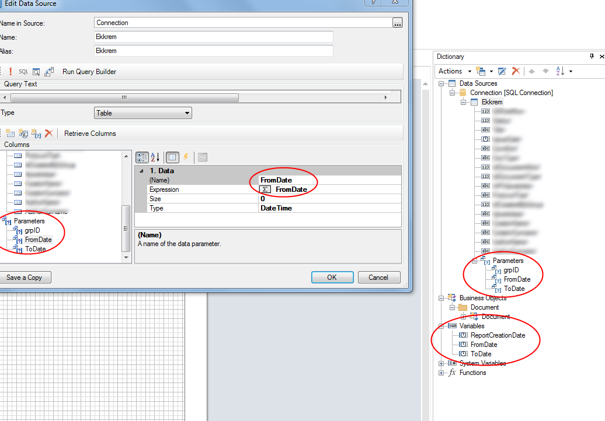
Task: Click the Query Text horizontal scrollbar thumb
Action: pos(124,97)
